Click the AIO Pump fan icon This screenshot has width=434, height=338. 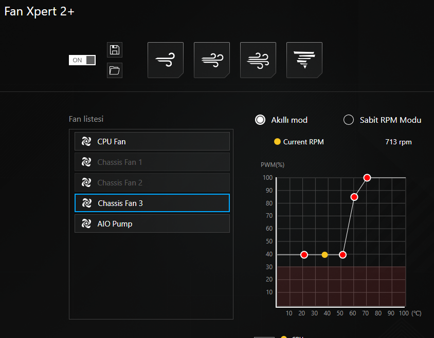coord(86,223)
